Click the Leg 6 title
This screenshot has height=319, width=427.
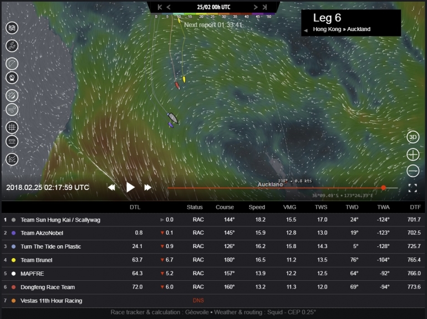[327, 18]
